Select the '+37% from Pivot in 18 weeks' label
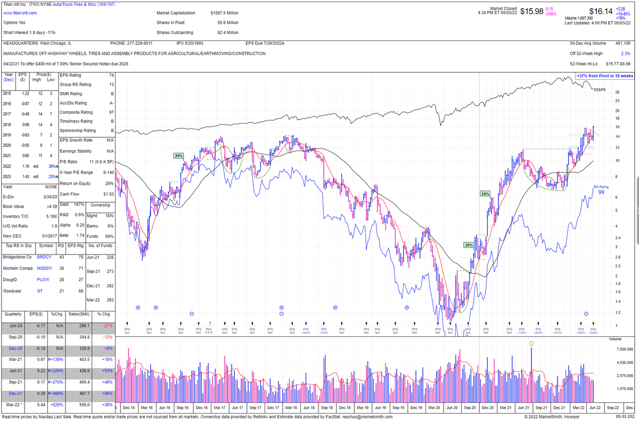639x421 pixels. point(605,76)
